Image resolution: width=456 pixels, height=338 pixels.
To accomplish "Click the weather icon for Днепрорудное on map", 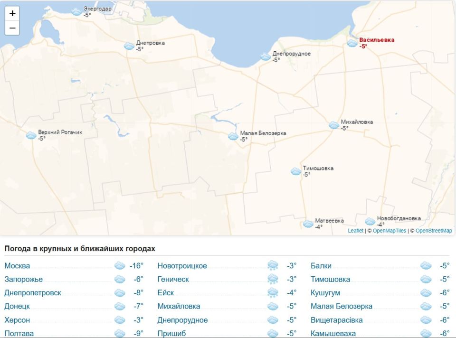I will tap(266, 57).
